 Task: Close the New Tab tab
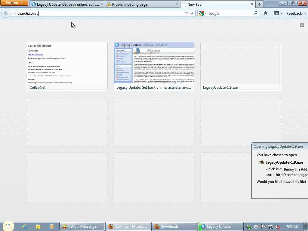252,4
